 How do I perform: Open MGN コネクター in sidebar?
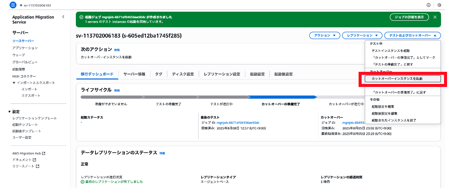point(24,76)
